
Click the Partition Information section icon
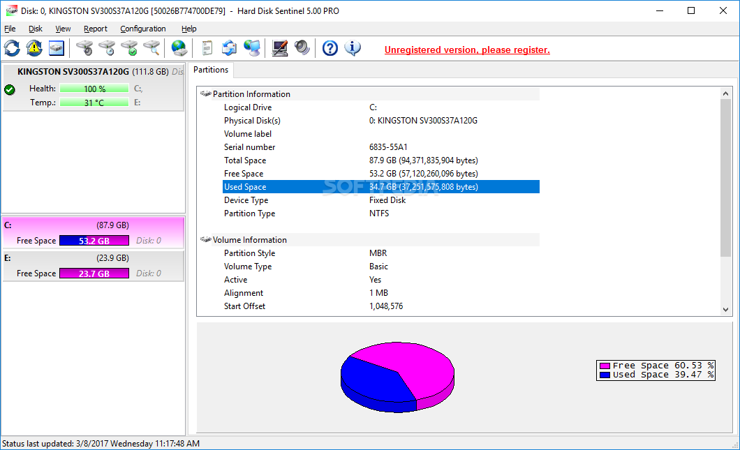point(205,94)
